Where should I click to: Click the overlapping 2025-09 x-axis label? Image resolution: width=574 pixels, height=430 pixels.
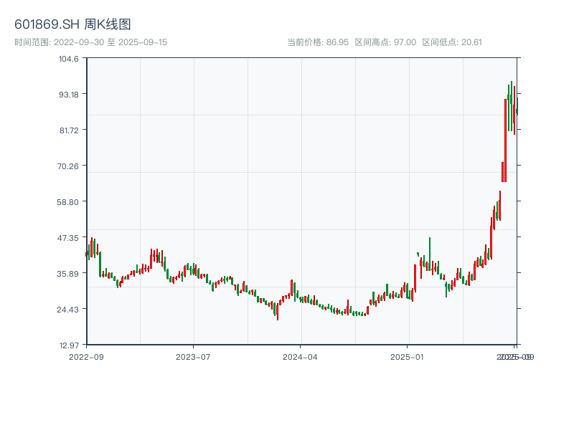pos(515,357)
